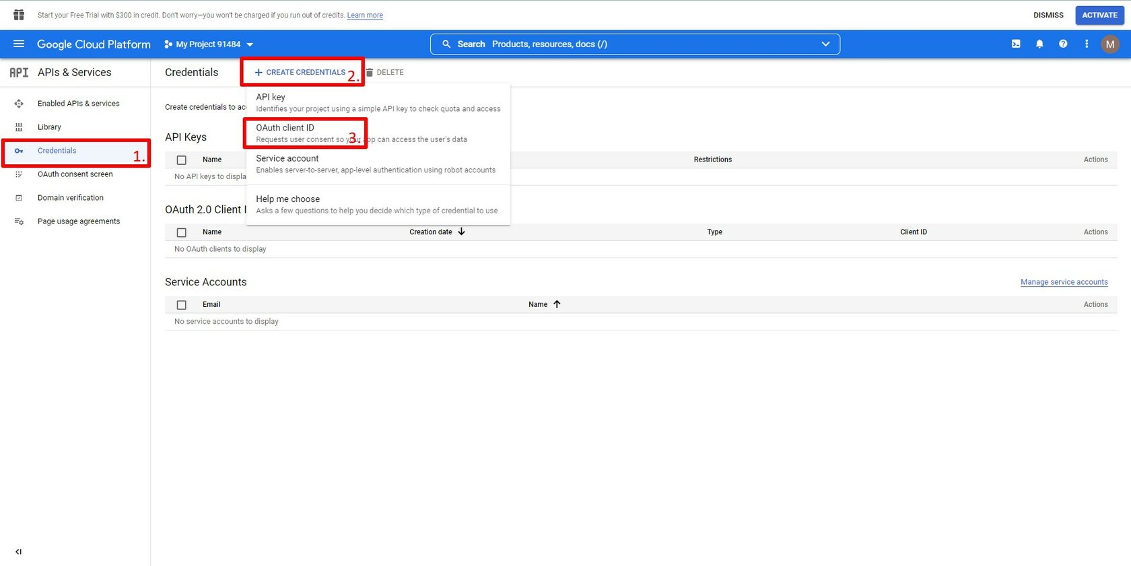This screenshot has height=566, width=1131.
Task: Click the Credentials key icon
Action: (19, 151)
